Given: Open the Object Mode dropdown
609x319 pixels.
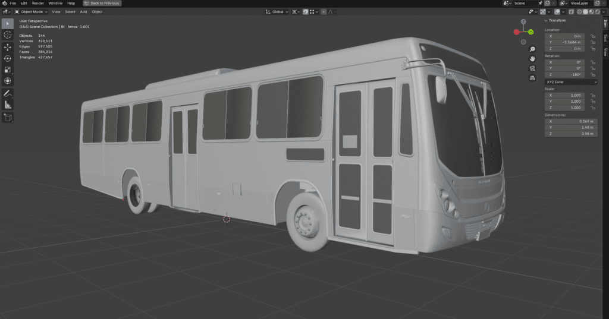Looking at the screenshot, I should pyautogui.click(x=32, y=11).
